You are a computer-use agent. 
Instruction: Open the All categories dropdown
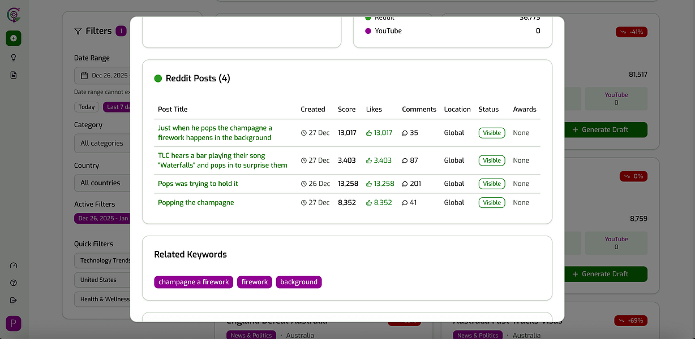102,143
